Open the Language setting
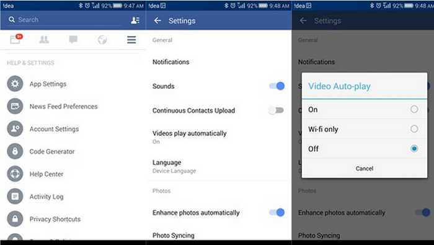Image resolution: width=434 pixels, height=245 pixels. 174,166
